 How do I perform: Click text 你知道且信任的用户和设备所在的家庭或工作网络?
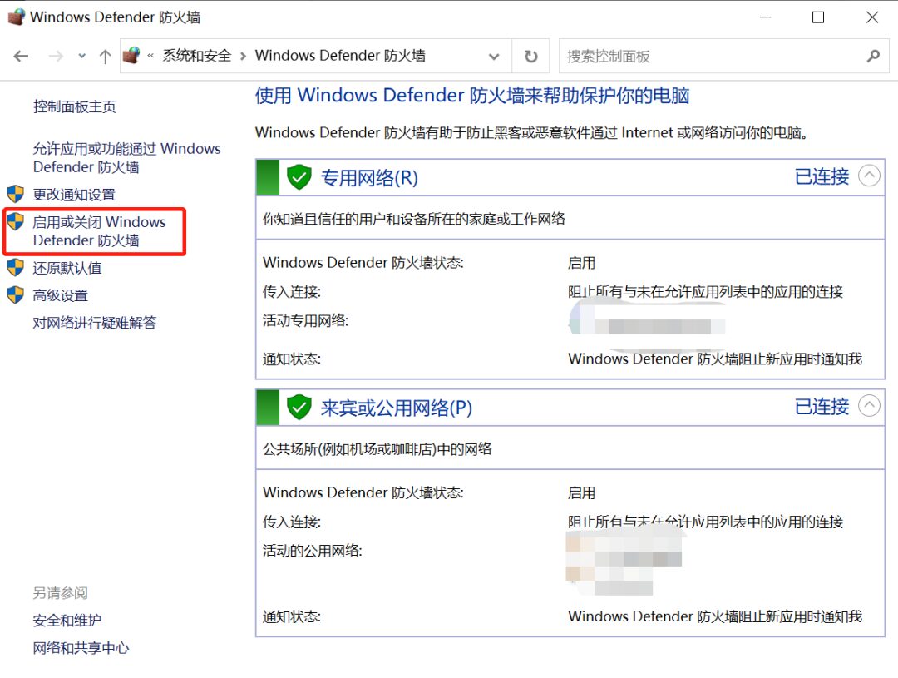(414, 219)
